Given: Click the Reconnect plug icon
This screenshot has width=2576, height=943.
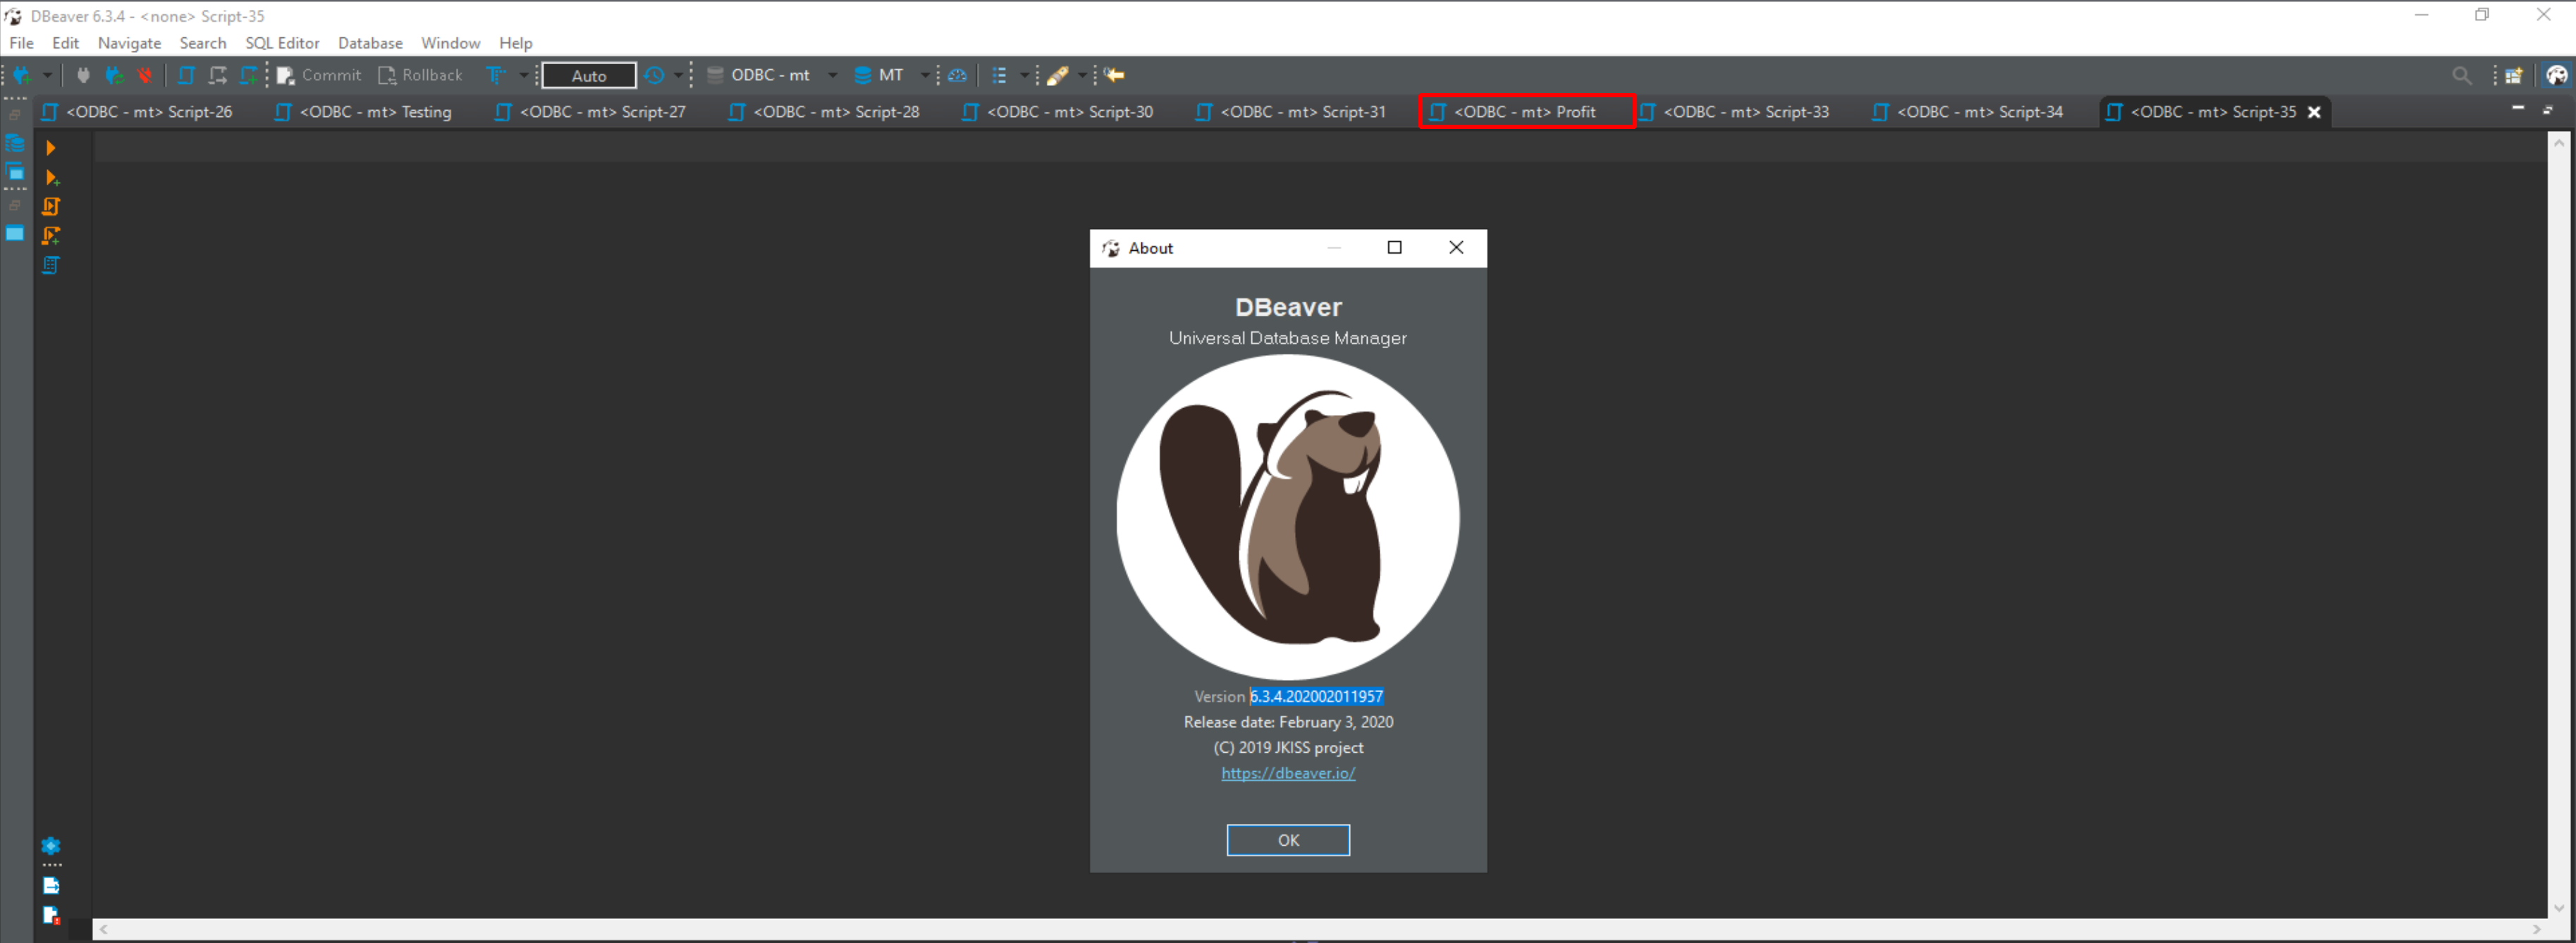Looking at the screenshot, I should pos(114,75).
